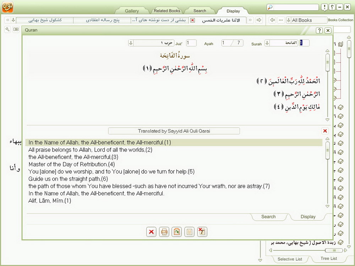Click the translation scrollbar thumb
Screen dimensions: 355x266
click(328, 150)
